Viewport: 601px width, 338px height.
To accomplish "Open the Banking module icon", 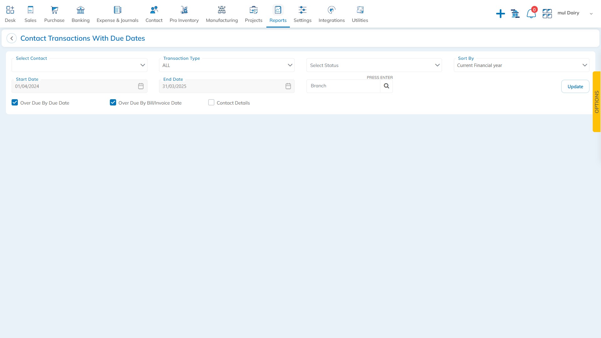I will pyautogui.click(x=80, y=10).
